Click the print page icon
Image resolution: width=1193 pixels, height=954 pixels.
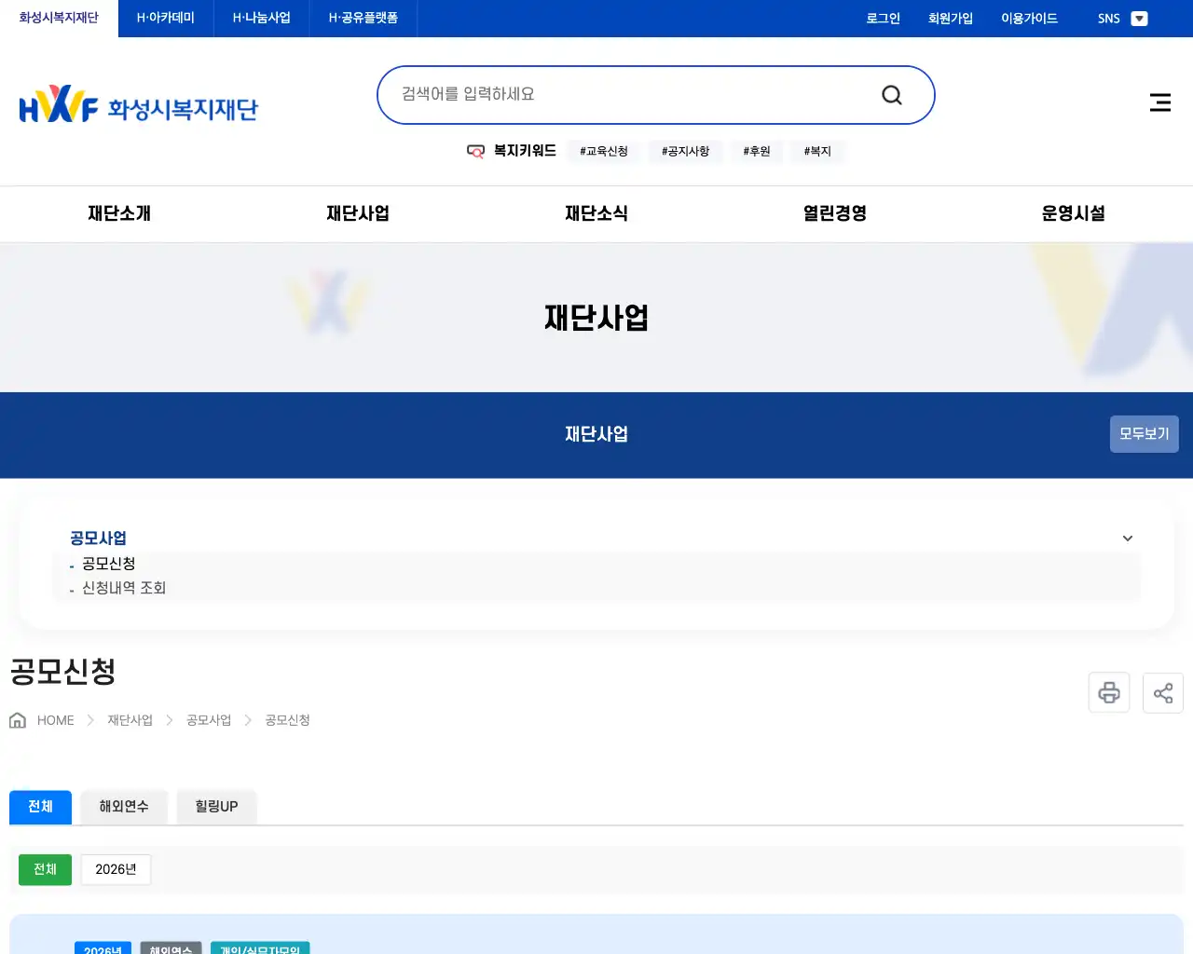[1108, 692]
